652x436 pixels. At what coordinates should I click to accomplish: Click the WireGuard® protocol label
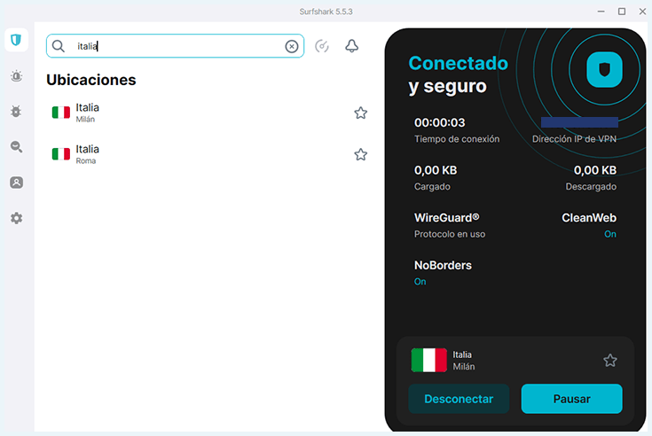tap(446, 218)
